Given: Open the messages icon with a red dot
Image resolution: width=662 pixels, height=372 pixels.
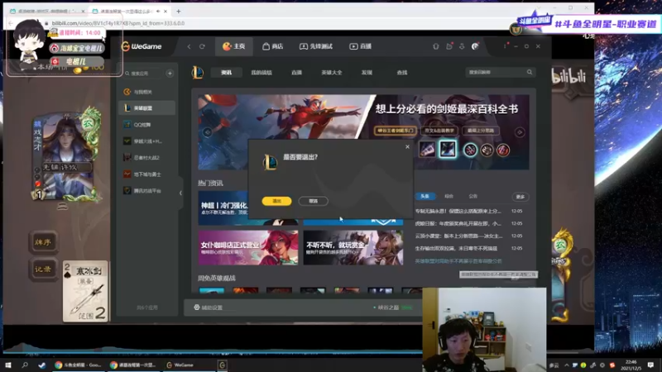Looking at the screenshot, I should click(449, 46).
